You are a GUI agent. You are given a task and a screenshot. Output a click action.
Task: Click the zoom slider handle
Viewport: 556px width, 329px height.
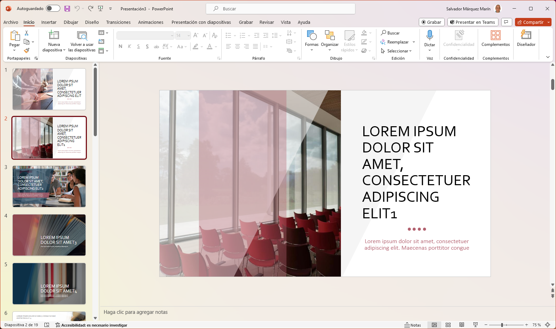coord(502,325)
